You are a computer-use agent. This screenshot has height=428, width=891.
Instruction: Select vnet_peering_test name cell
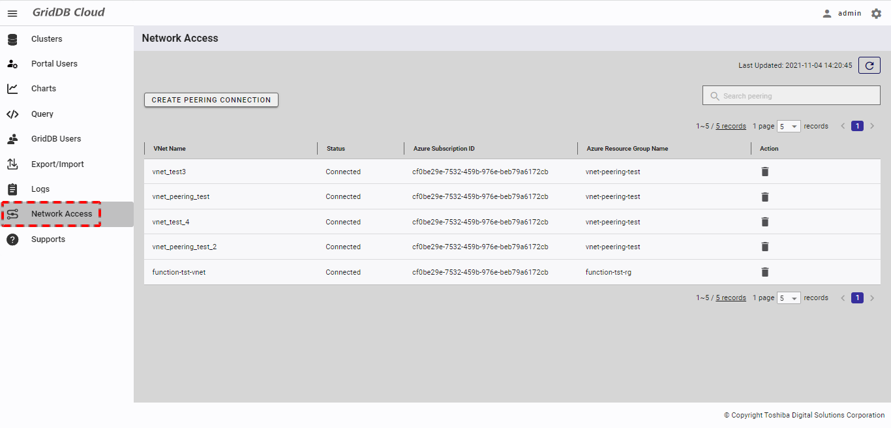tap(181, 196)
